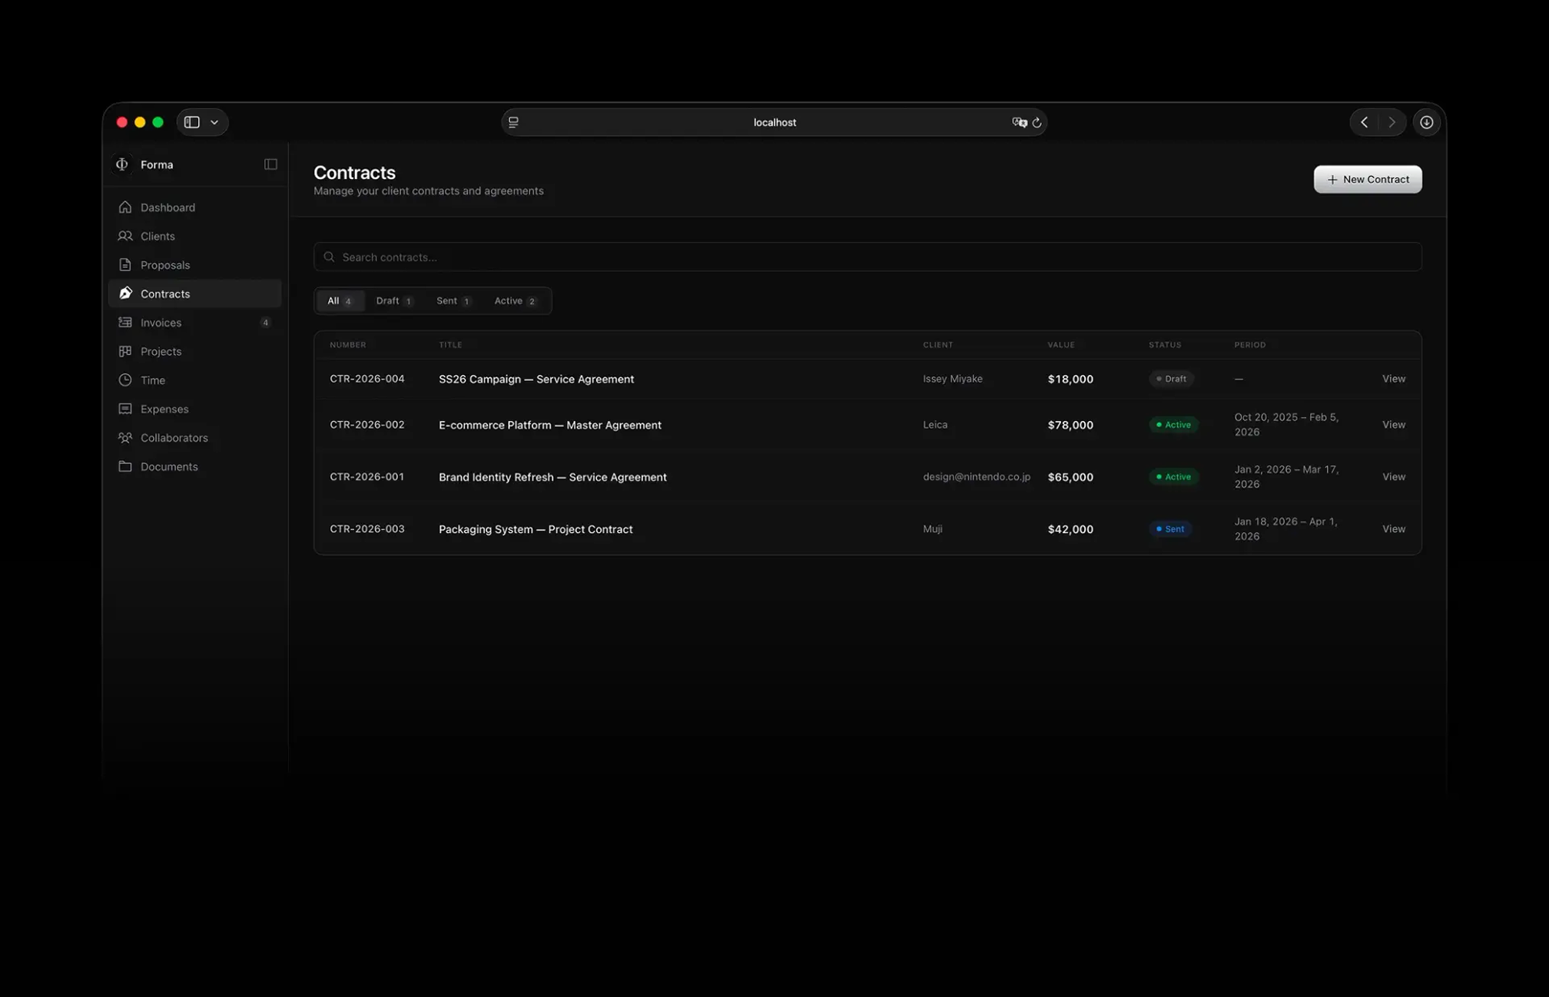Expand browser sidebar chevron dropdown
The height and width of the screenshot is (997, 1549).
click(214, 122)
